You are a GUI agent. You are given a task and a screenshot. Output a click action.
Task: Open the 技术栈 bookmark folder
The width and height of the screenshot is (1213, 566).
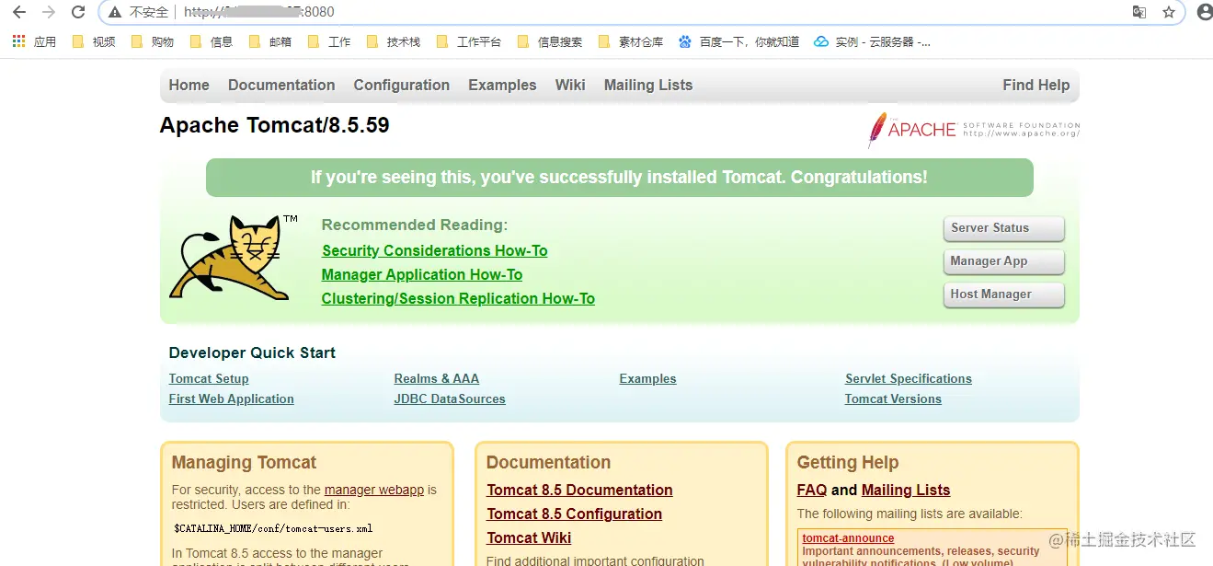[x=394, y=41]
